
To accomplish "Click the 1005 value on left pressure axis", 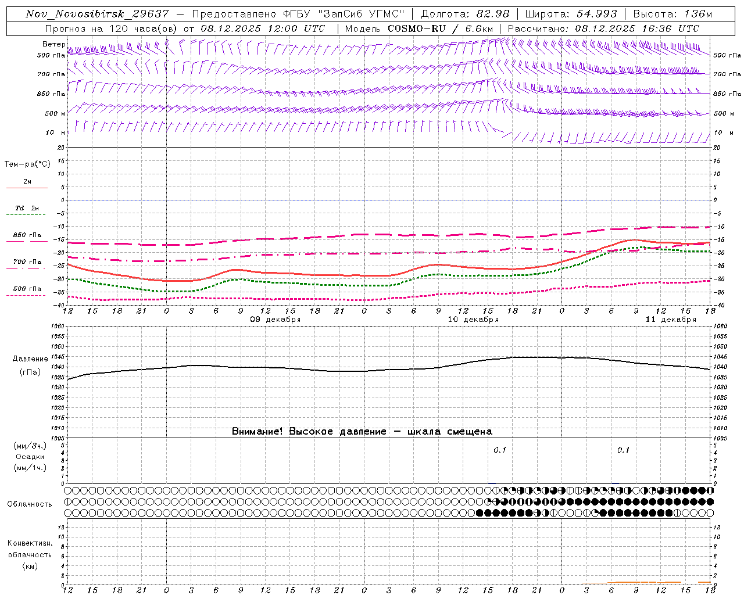I will [x=59, y=438].
